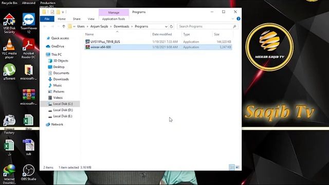329x185 pixels.
Task: Open the Application Tools tab
Action: [x=114, y=19]
